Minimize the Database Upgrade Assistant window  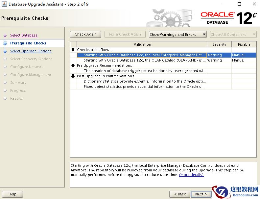pyautogui.click(x=225, y=4)
